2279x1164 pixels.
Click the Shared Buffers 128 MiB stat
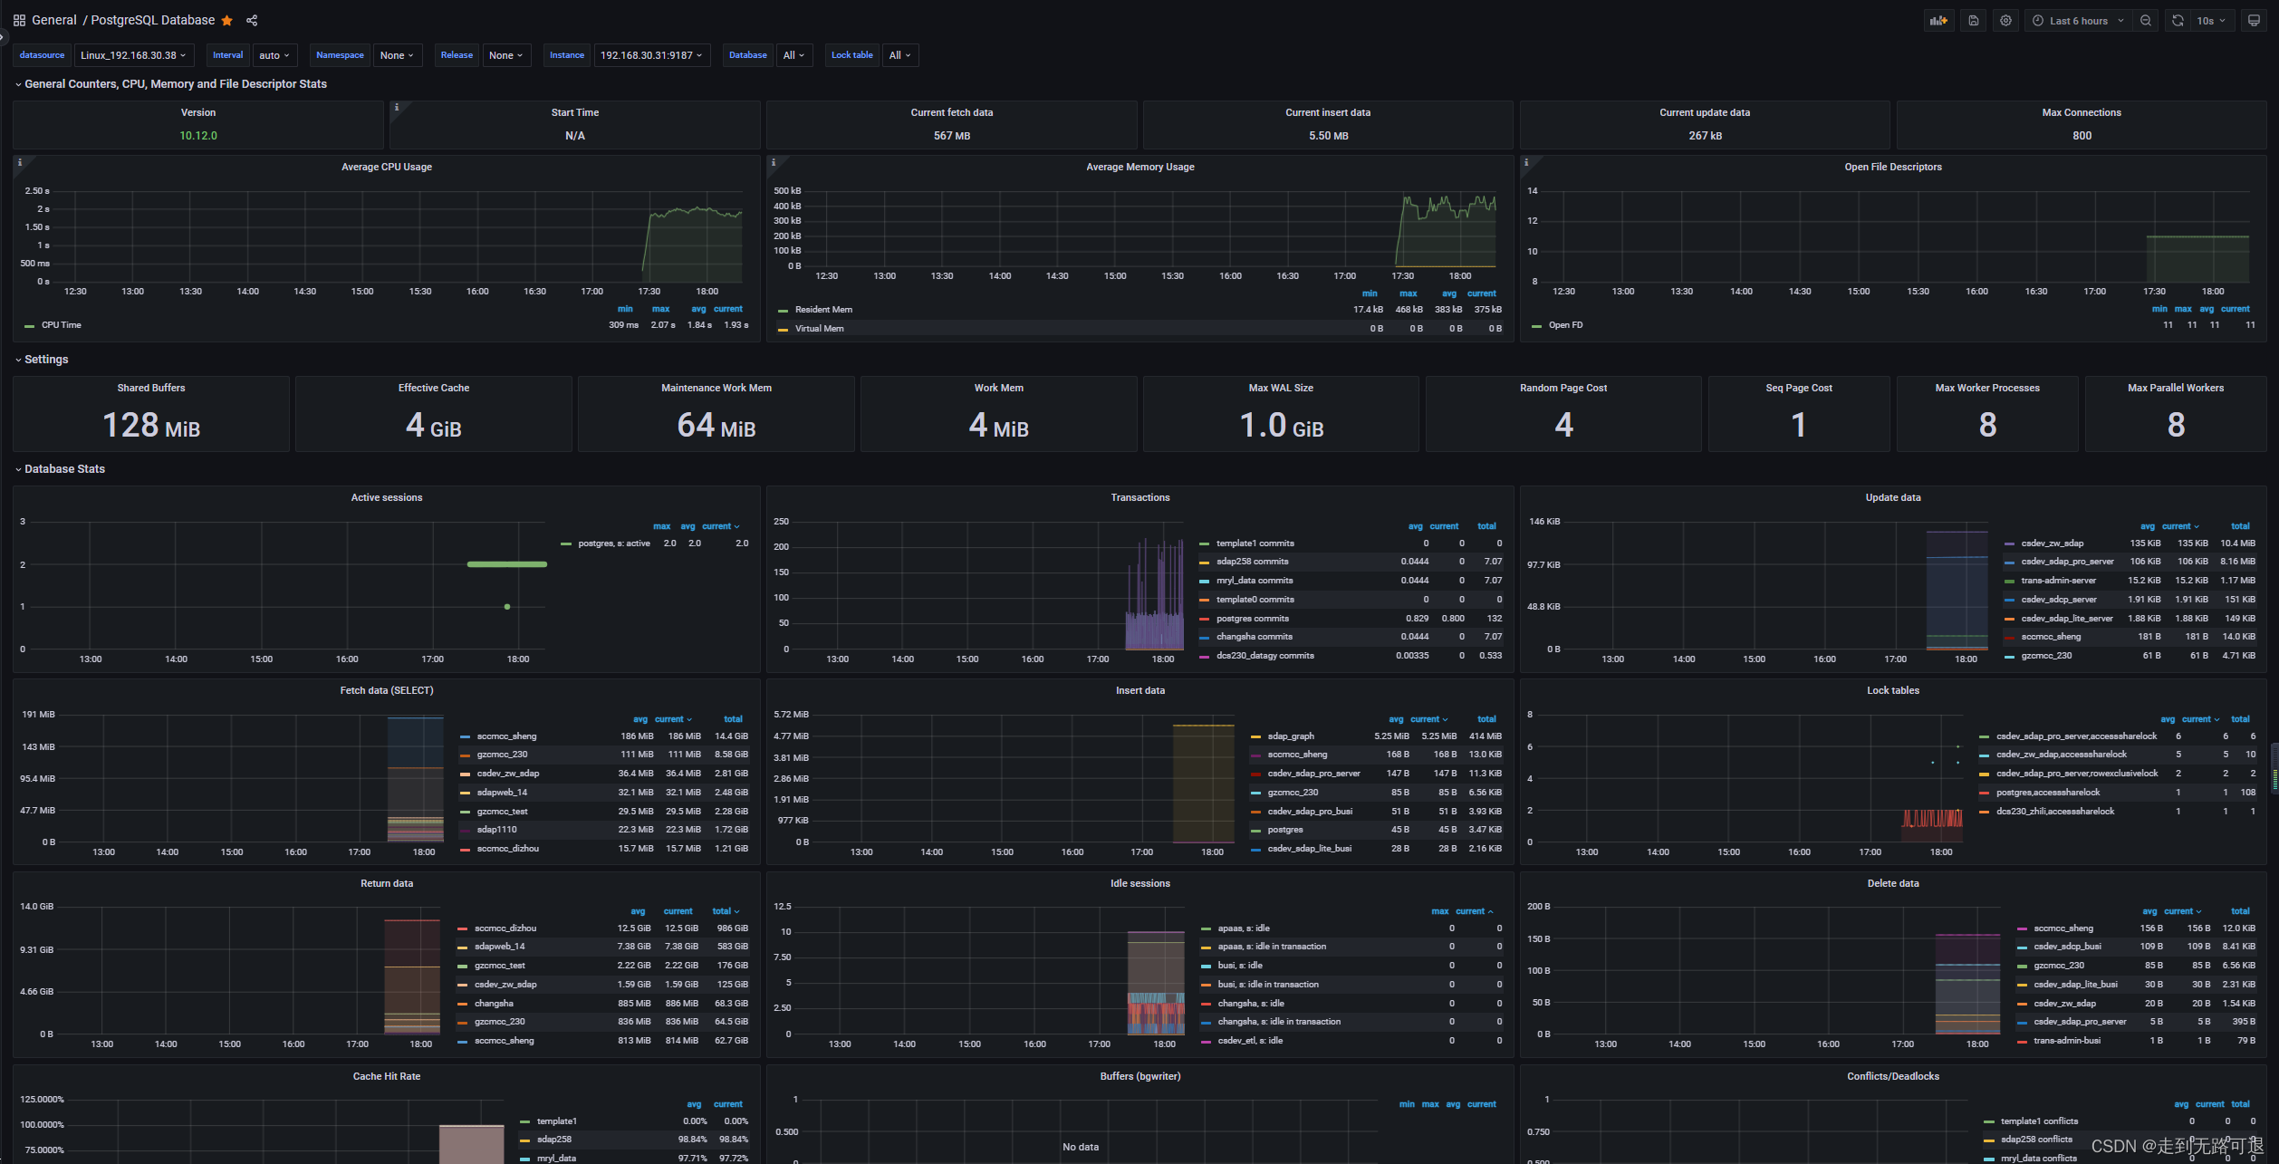point(150,425)
